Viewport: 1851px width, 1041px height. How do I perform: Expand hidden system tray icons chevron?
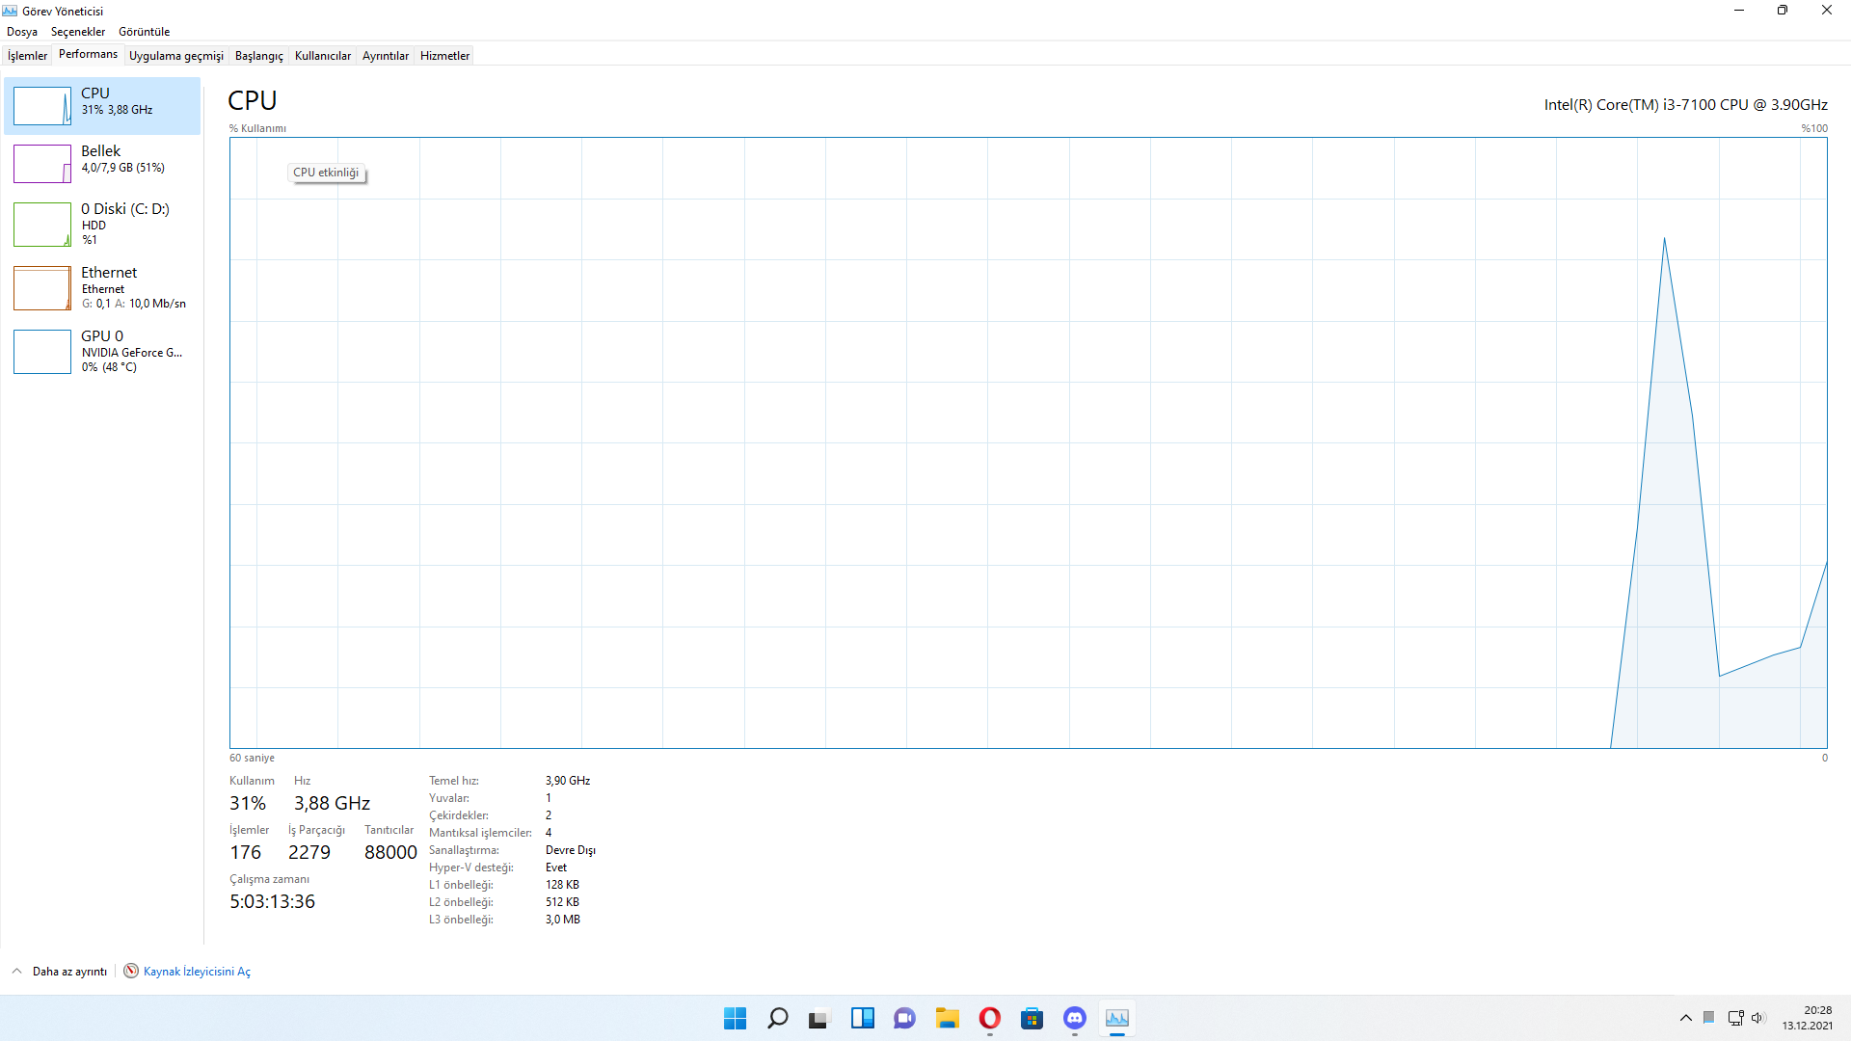pyautogui.click(x=1685, y=1018)
